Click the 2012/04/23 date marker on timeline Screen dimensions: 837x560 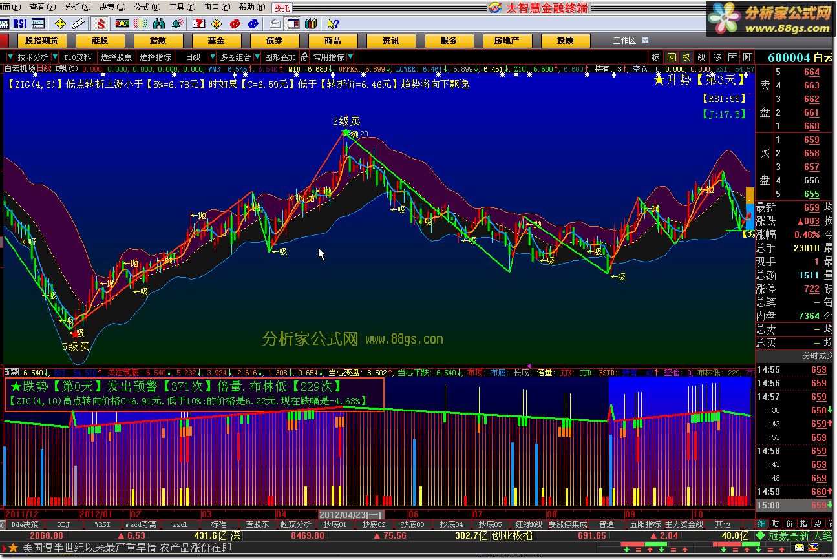coord(351,515)
